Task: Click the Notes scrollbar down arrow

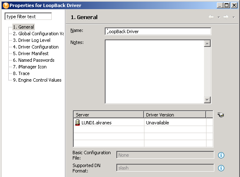Action: pos(207,100)
